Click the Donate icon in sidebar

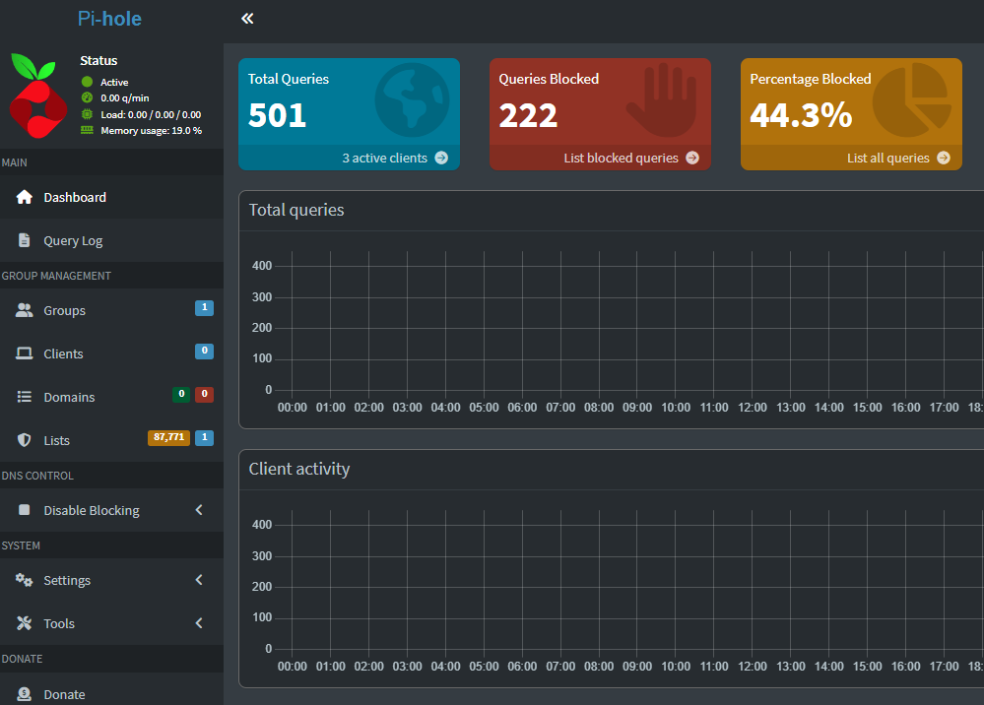(24, 694)
